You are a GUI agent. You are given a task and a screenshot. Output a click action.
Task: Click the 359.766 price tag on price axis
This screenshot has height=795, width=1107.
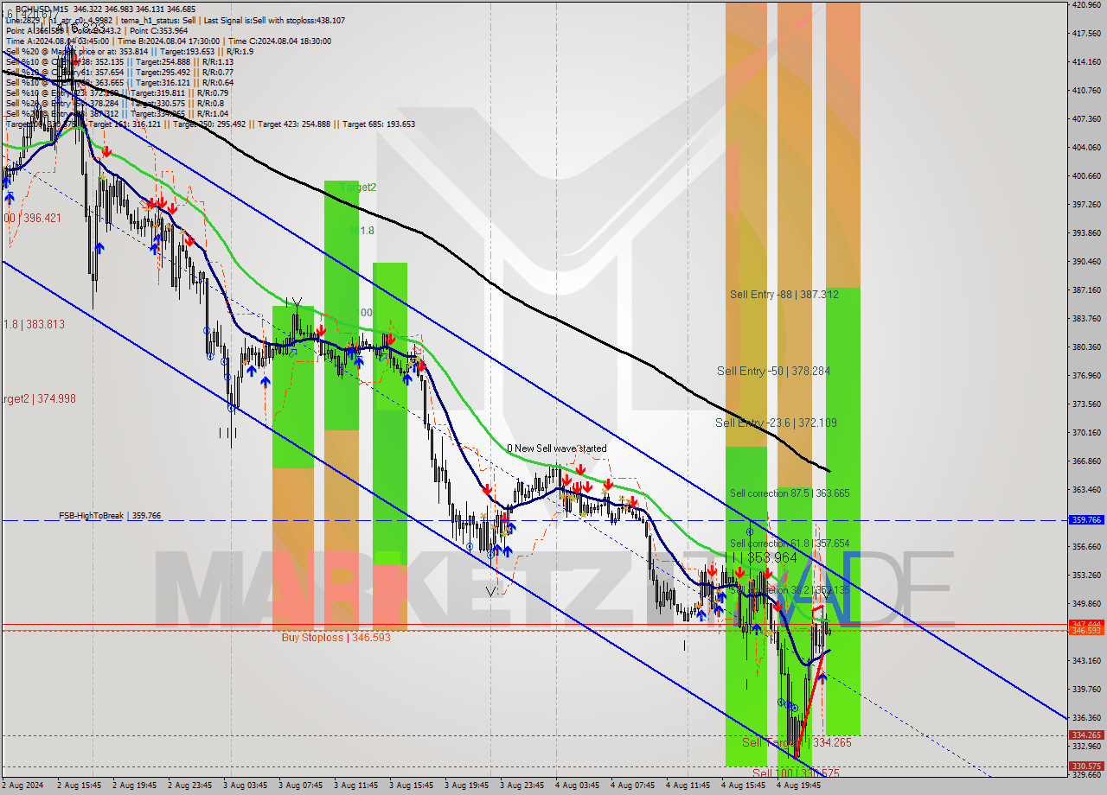click(x=1086, y=520)
